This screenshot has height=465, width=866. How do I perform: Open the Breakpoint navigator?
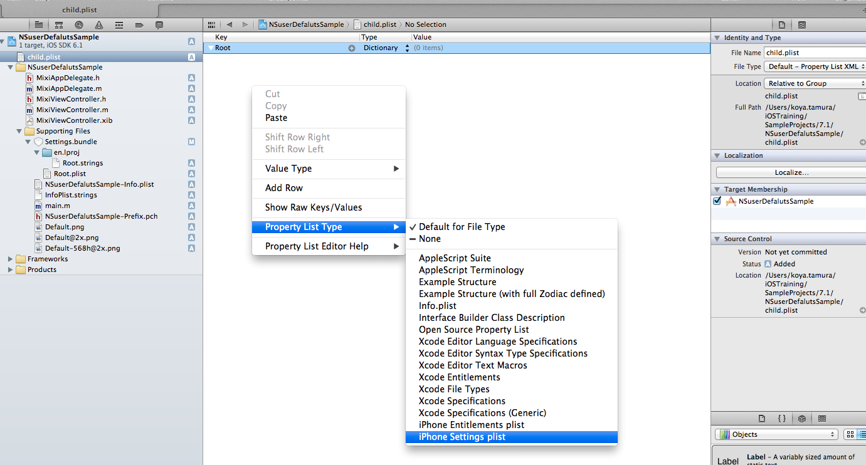point(139,25)
